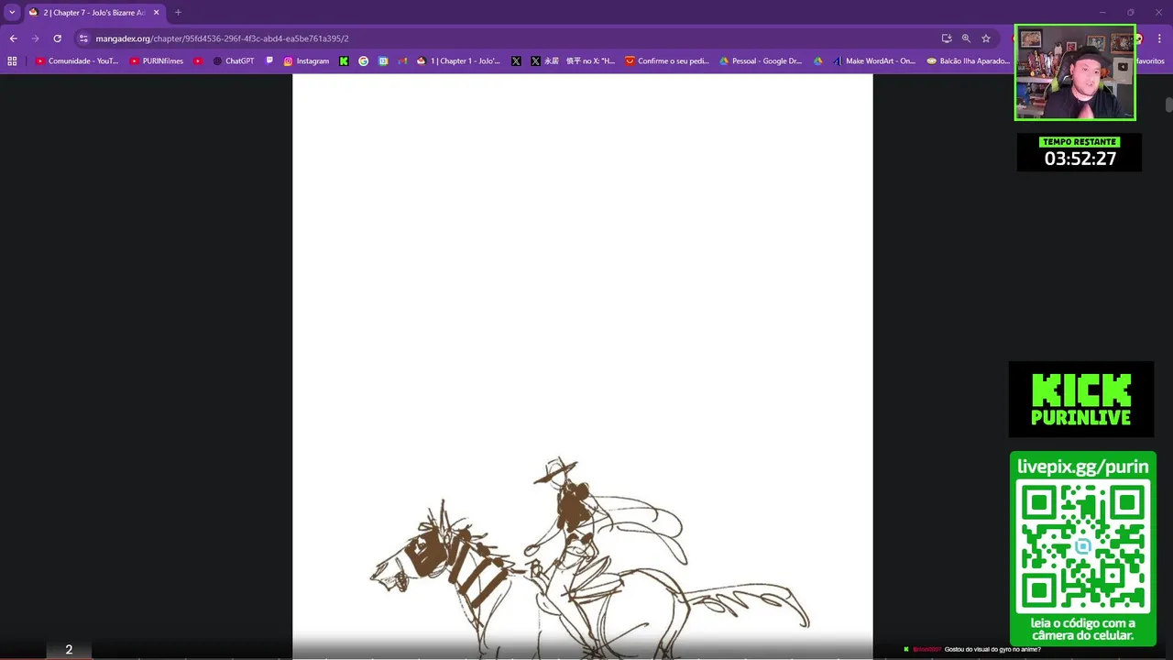Reload the MangaDex chapter page
This screenshot has width=1173, height=660.
57,38
